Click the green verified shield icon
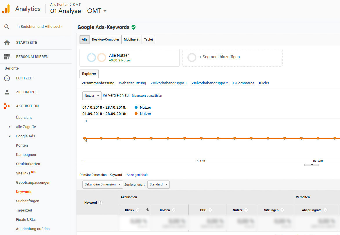This screenshot has height=235, width=340. (133, 27)
